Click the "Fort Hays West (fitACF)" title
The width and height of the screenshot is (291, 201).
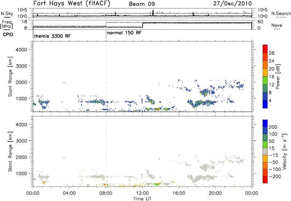(72, 3)
